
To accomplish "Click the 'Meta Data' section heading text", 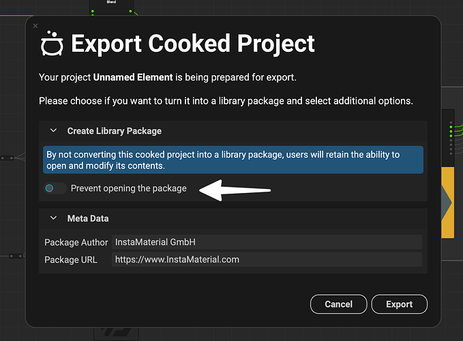I will (x=88, y=219).
